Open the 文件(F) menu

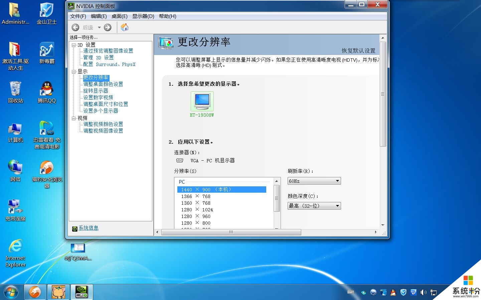click(78, 16)
